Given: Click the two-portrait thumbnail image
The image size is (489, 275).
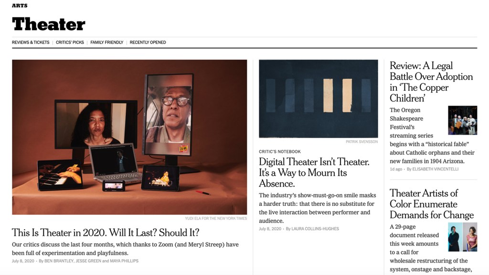Looking at the screenshot, I should tap(462, 237).
